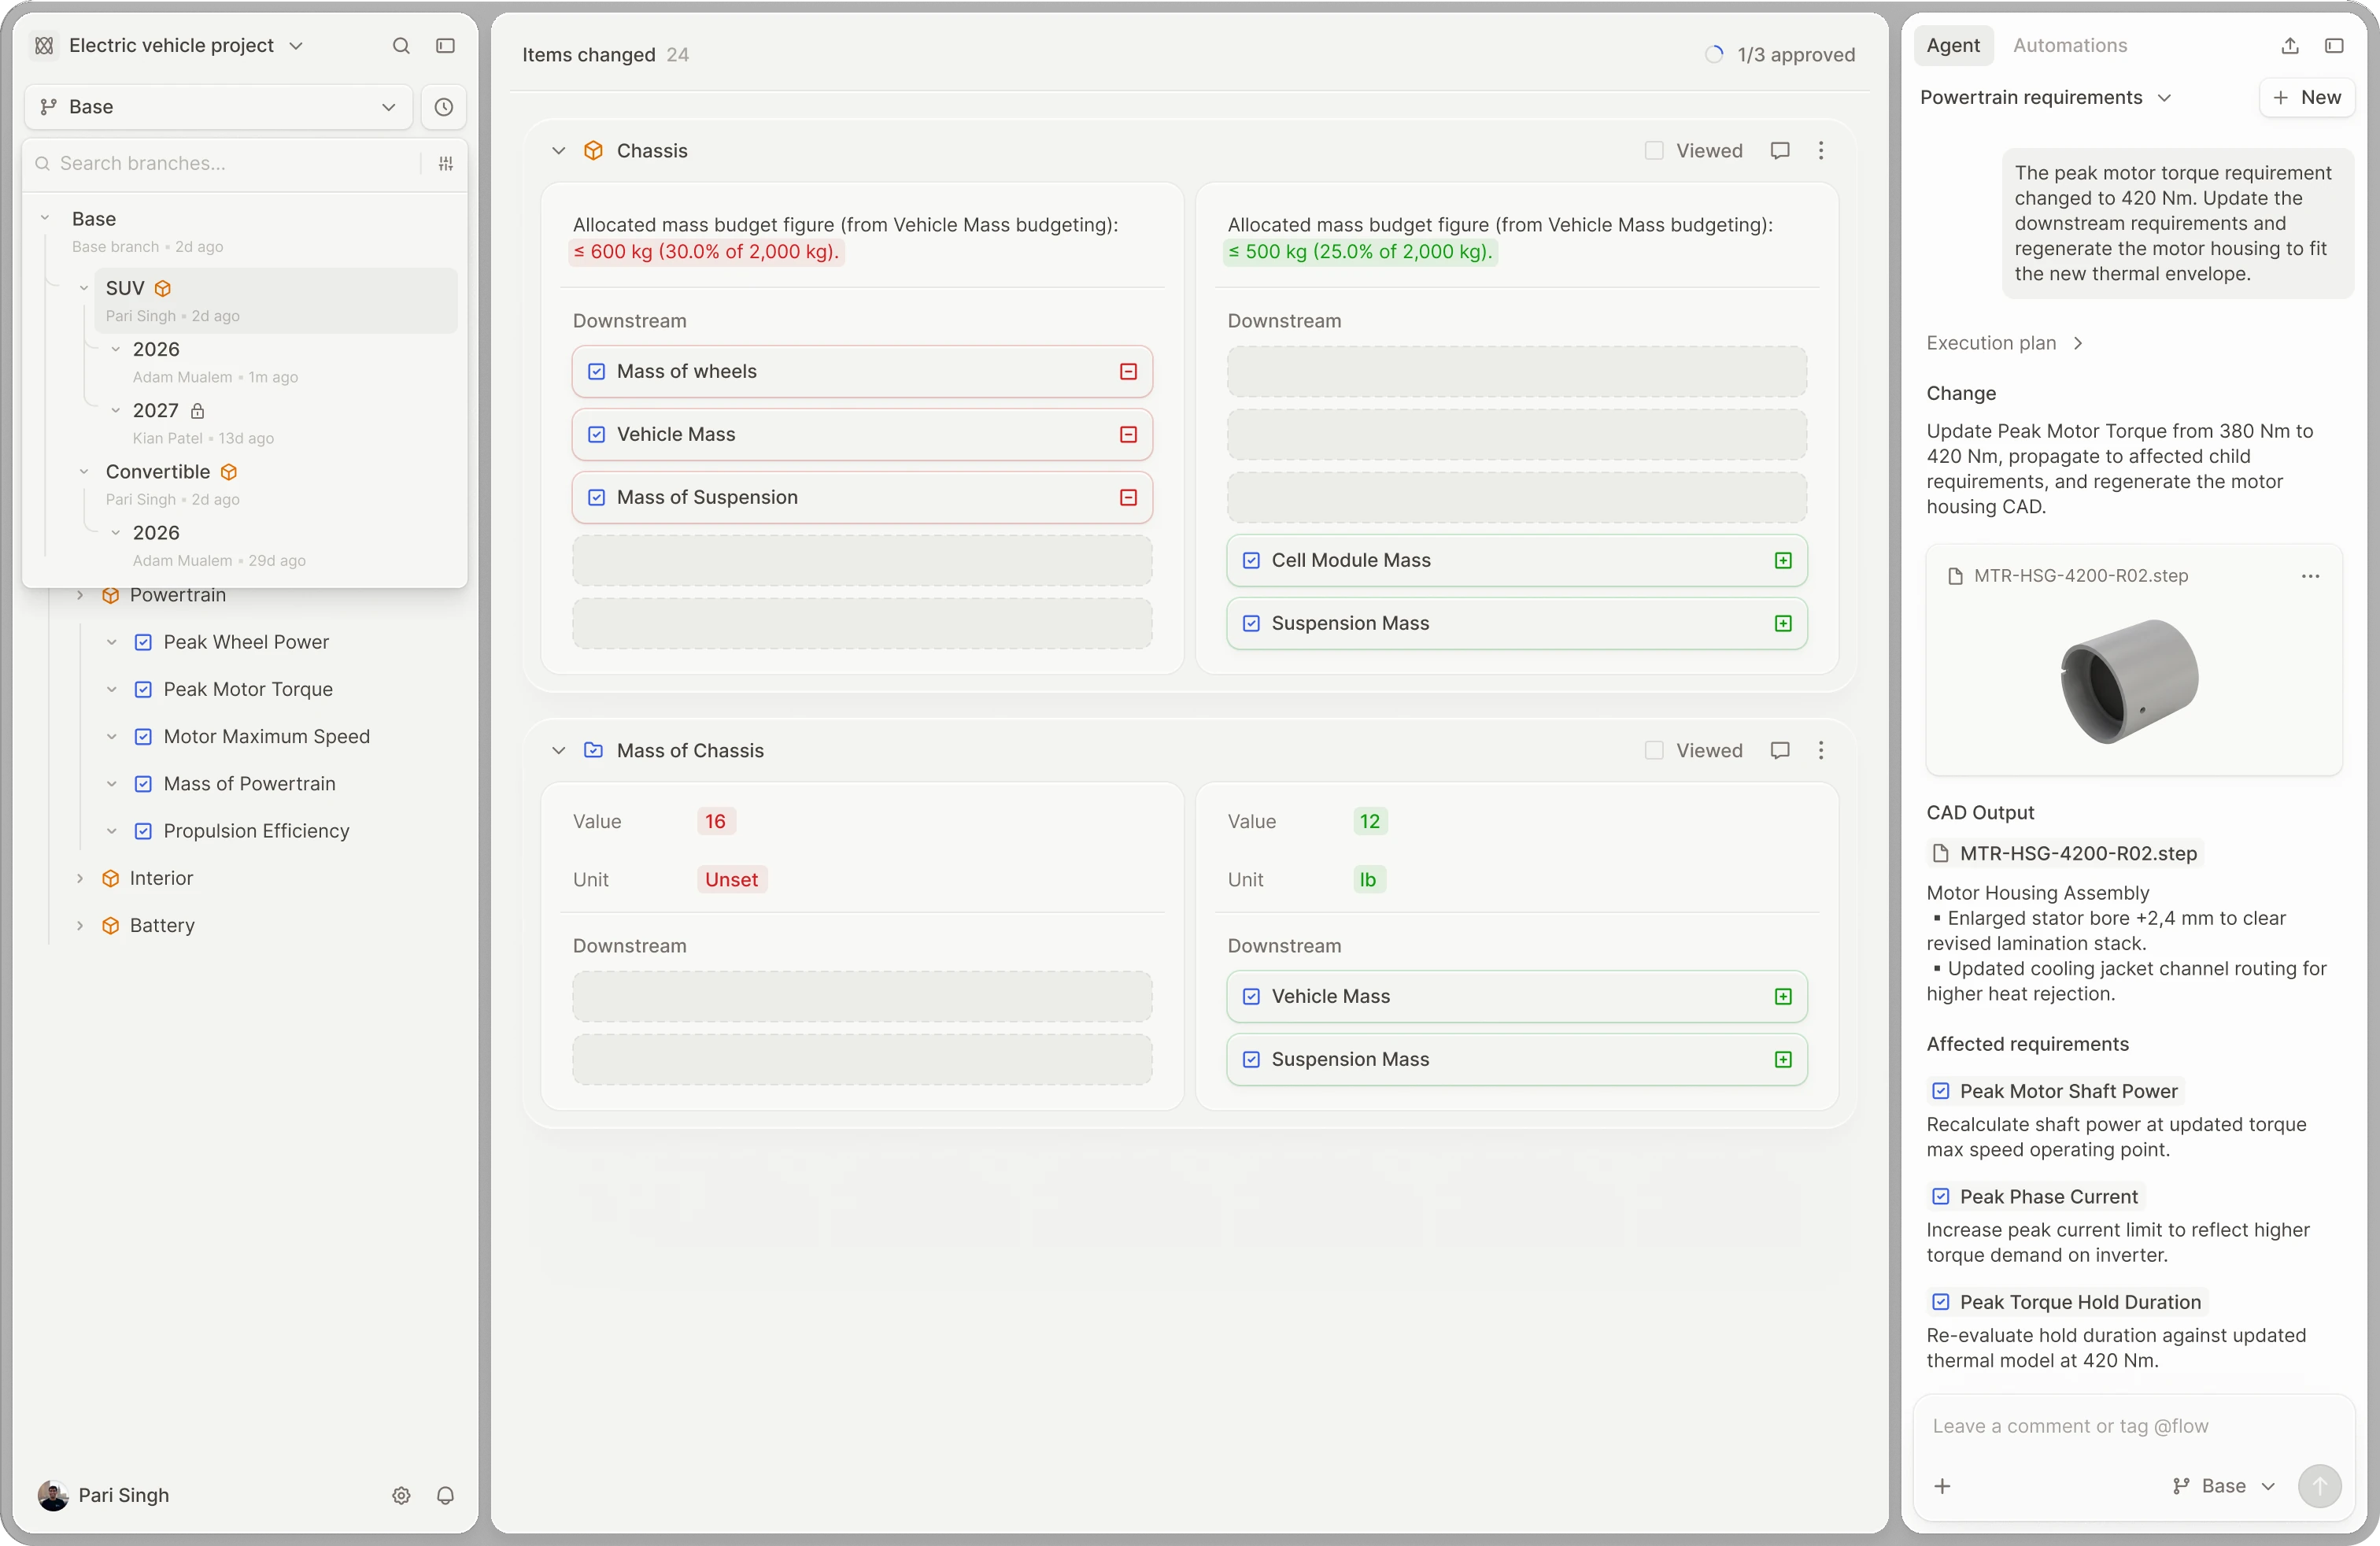
Task: Select the SUV branch
Action: [276, 300]
